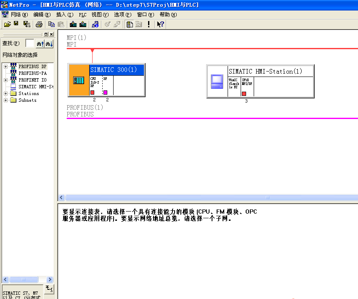Expand the Stations folder node

[x=6, y=94]
